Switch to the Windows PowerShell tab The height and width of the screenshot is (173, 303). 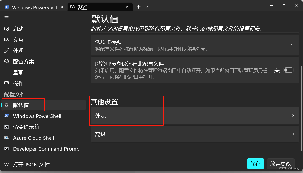click(34, 7)
